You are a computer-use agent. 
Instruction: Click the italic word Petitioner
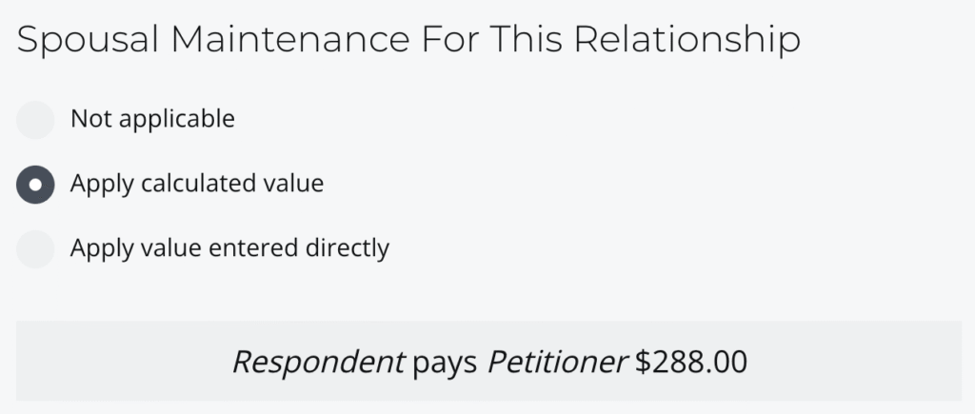pyautogui.click(x=557, y=362)
